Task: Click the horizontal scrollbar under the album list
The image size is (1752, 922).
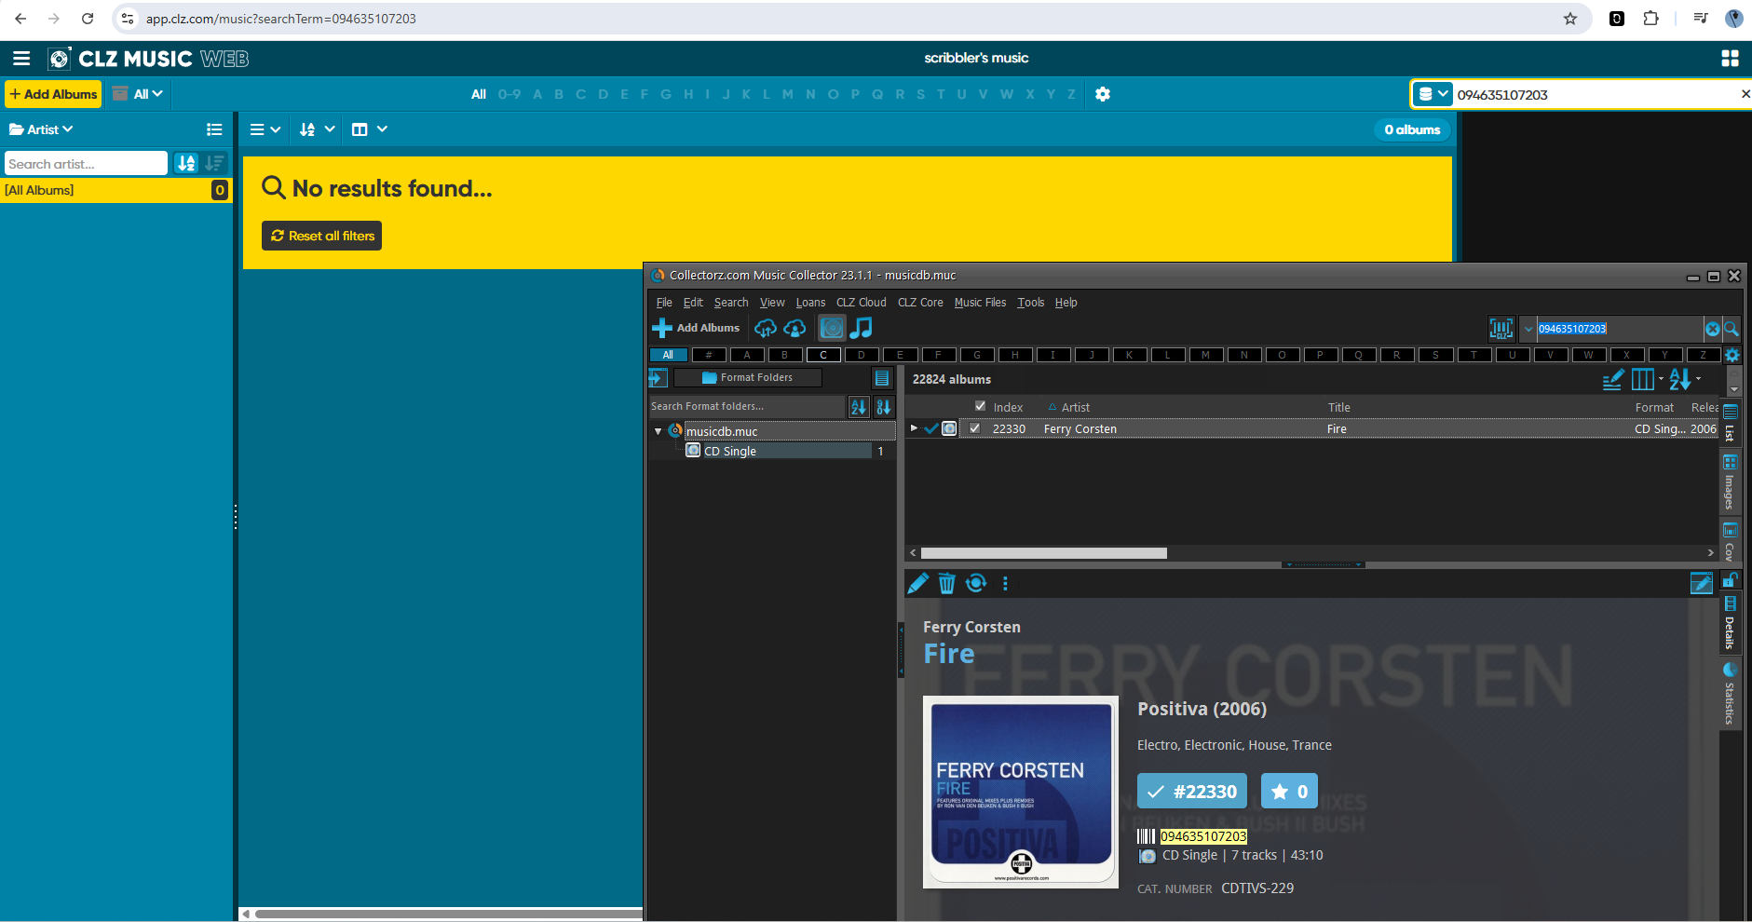Action: (1043, 553)
